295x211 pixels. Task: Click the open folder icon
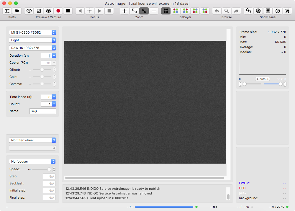pyautogui.click(x=17, y=11)
